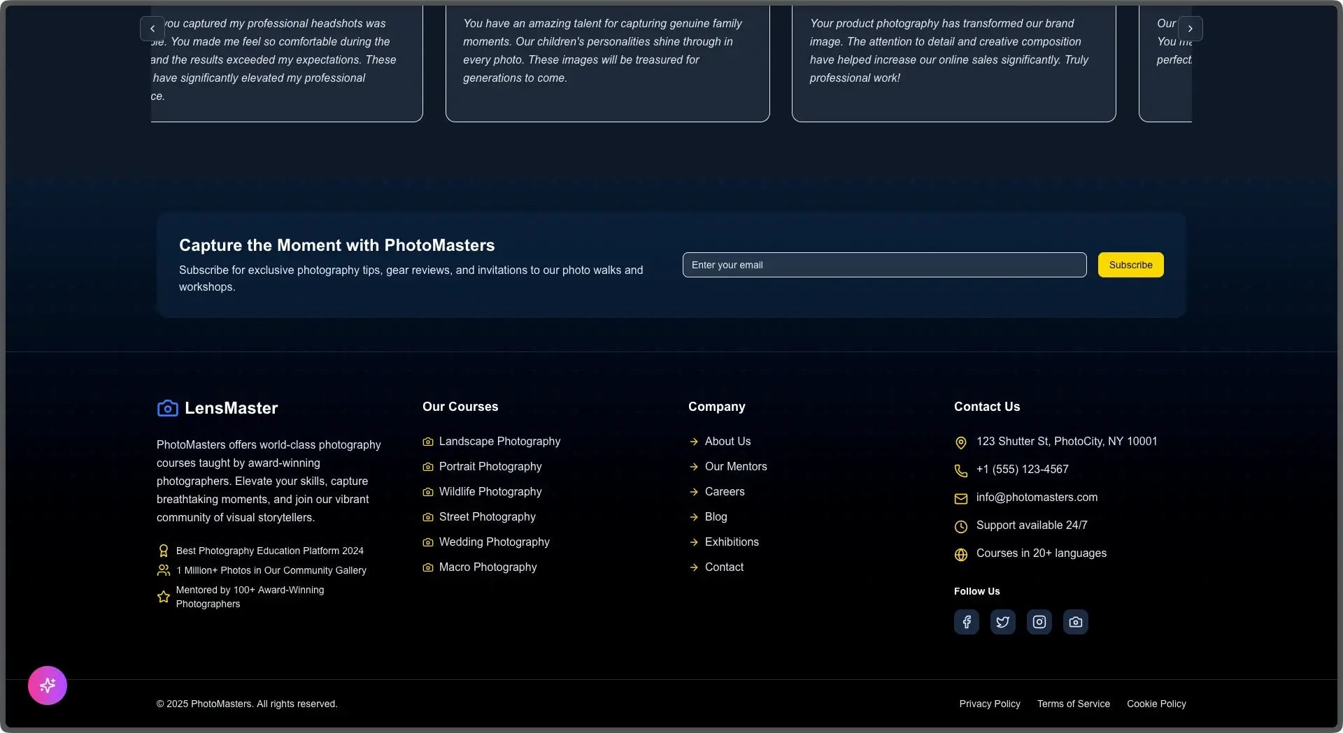The height and width of the screenshot is (733, 1343).
Task: Open the Facebook social icon
Action: click(967, 622)
